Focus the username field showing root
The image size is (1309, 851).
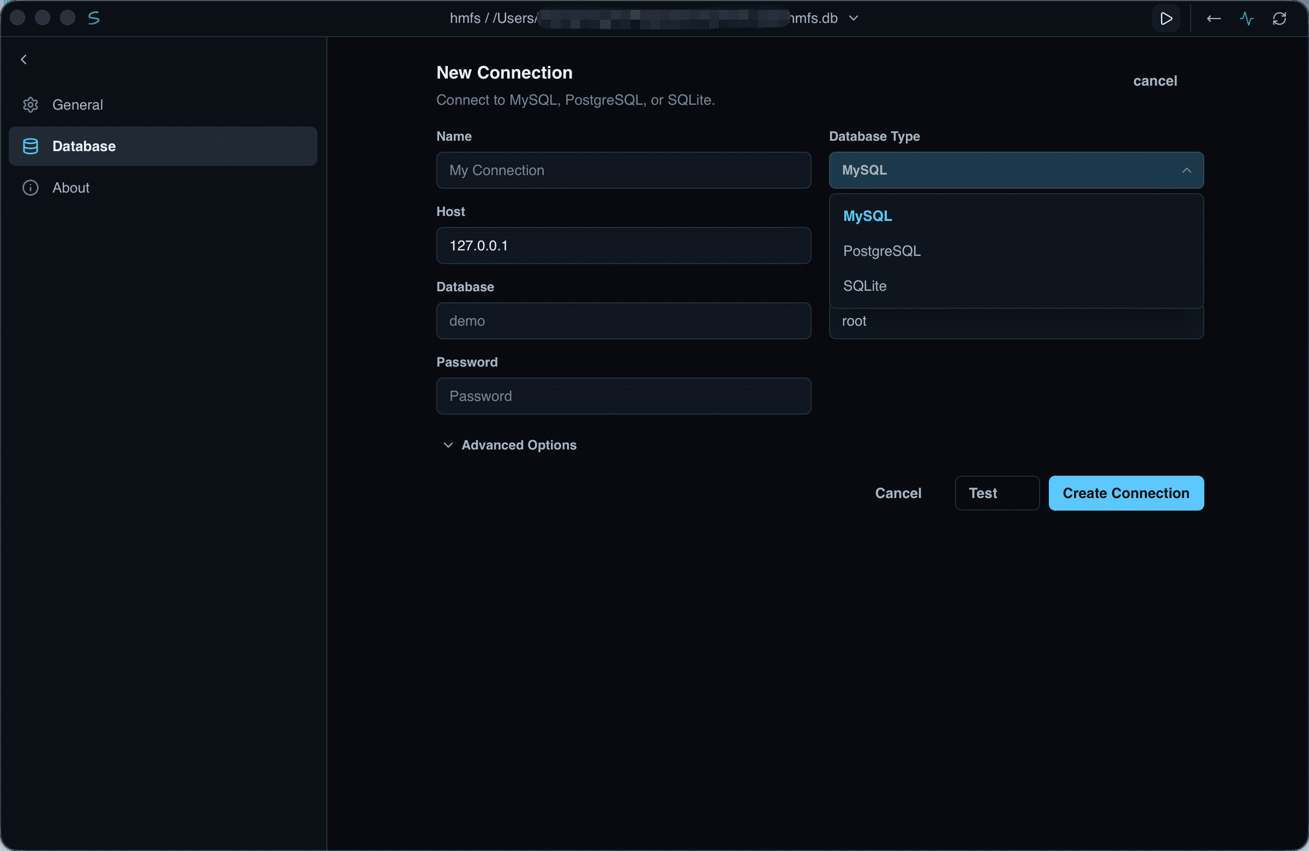coord(1017,322)
